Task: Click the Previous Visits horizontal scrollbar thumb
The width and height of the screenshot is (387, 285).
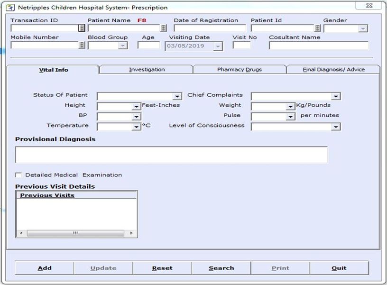Action: (x=75, y=233)
